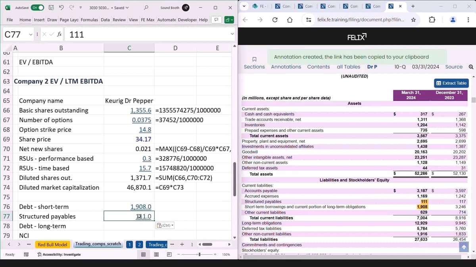Confirm entry with the checkmark icon
476x267 pixels.
[52, 34]
